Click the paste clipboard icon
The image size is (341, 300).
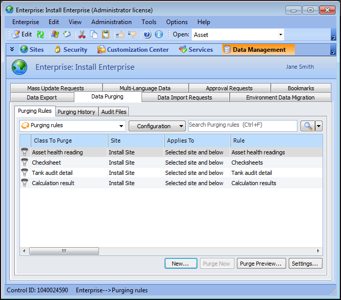[105, 34]
